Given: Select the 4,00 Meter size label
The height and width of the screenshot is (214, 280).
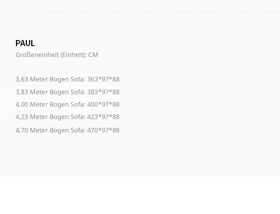Looking at the screenshot, I should [32, 105].
